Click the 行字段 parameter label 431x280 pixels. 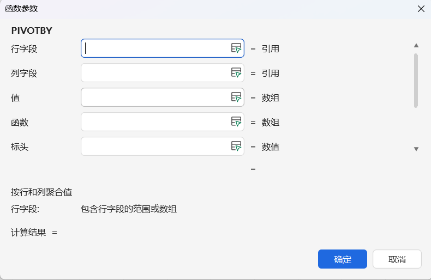pyautogui.click(x=24, y=49)
